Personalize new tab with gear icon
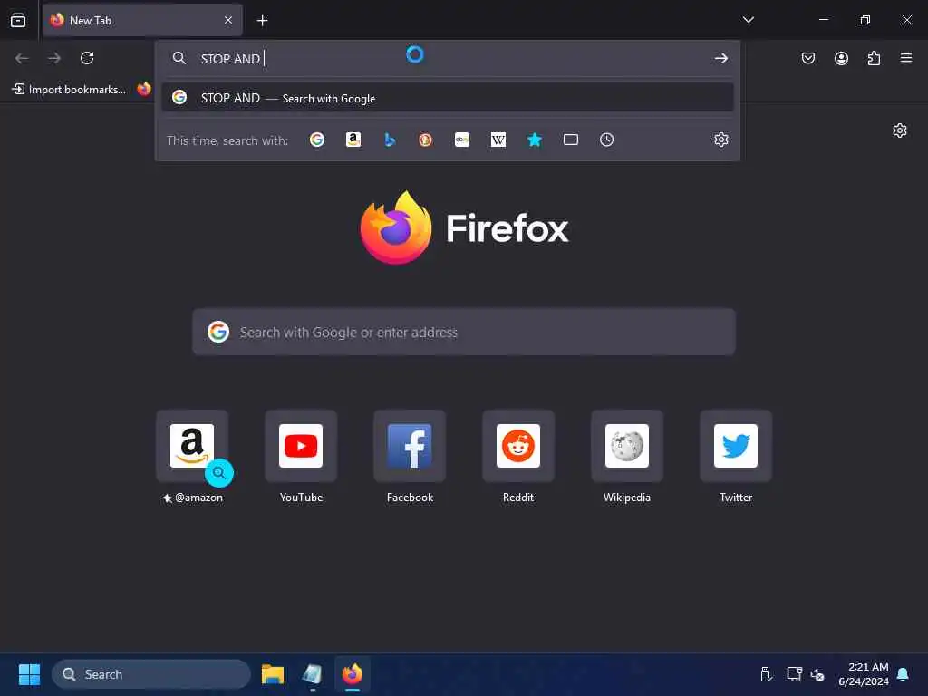The width and height of the screenshot is (928, 696). [x=900, y=130]
